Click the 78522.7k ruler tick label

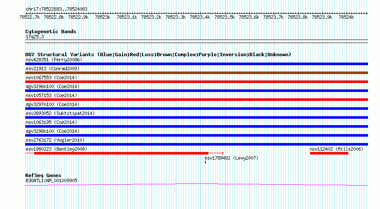[x=29, y=17]
